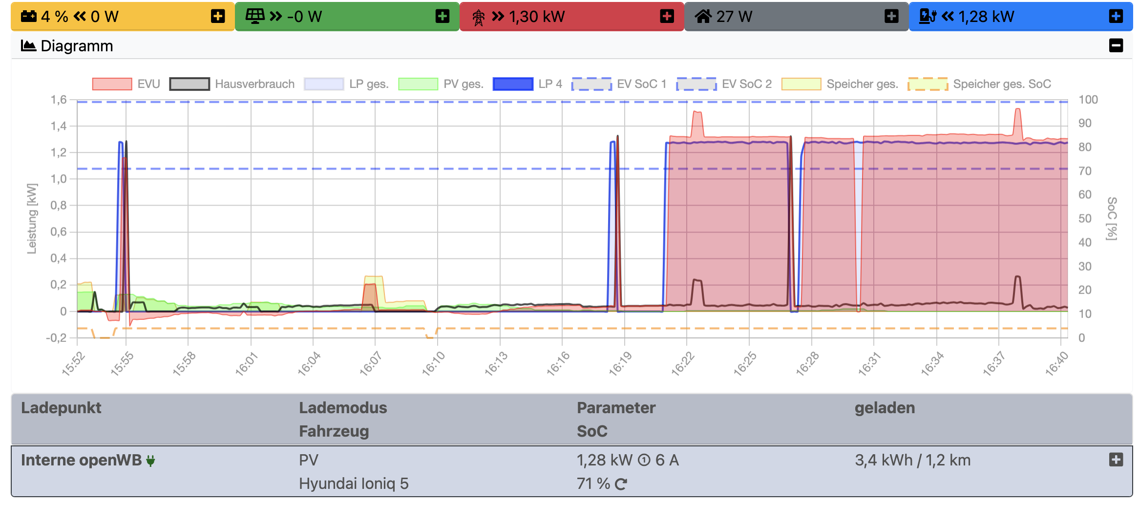Viewport: 1139px width, 505px height.
Task: Open PV charge mode selection
Action: tap(309, 460)
